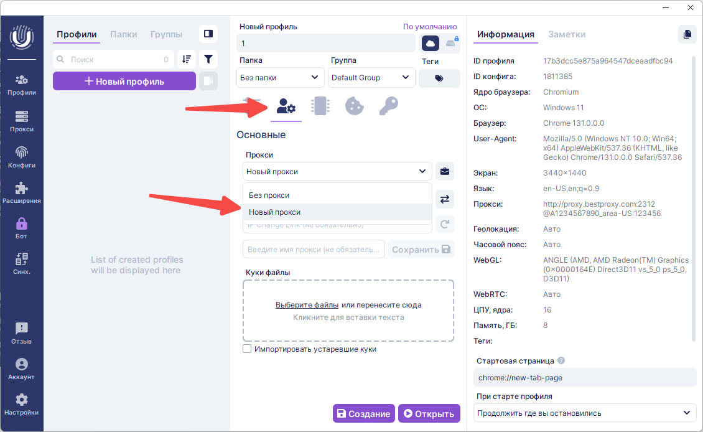Click the Новый профиль button
Screen dimensions: 703x432
pyautogui.click(x=124, y=81)
